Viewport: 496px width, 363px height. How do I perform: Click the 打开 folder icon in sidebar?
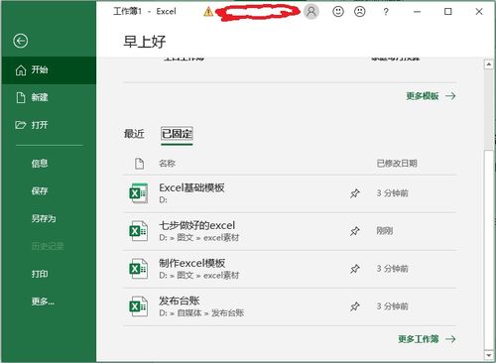[21, 125]
